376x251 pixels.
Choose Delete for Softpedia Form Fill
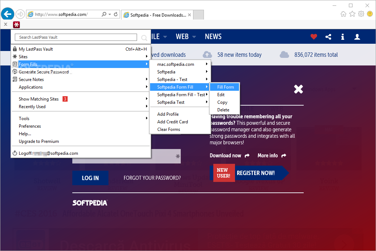pyautogui.click(x=225, y=110)
